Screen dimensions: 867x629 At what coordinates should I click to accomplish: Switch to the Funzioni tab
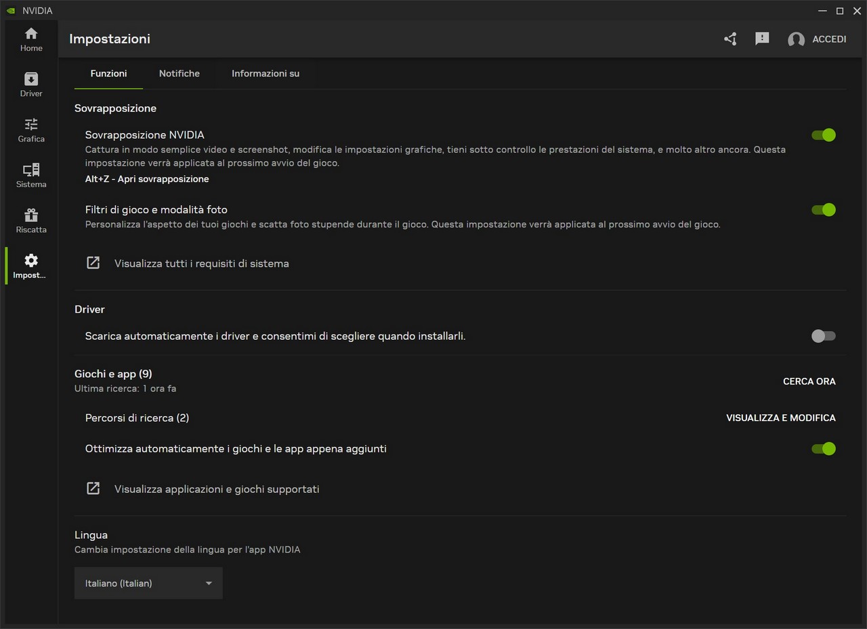pyautogui.click(x=108, y=73)
